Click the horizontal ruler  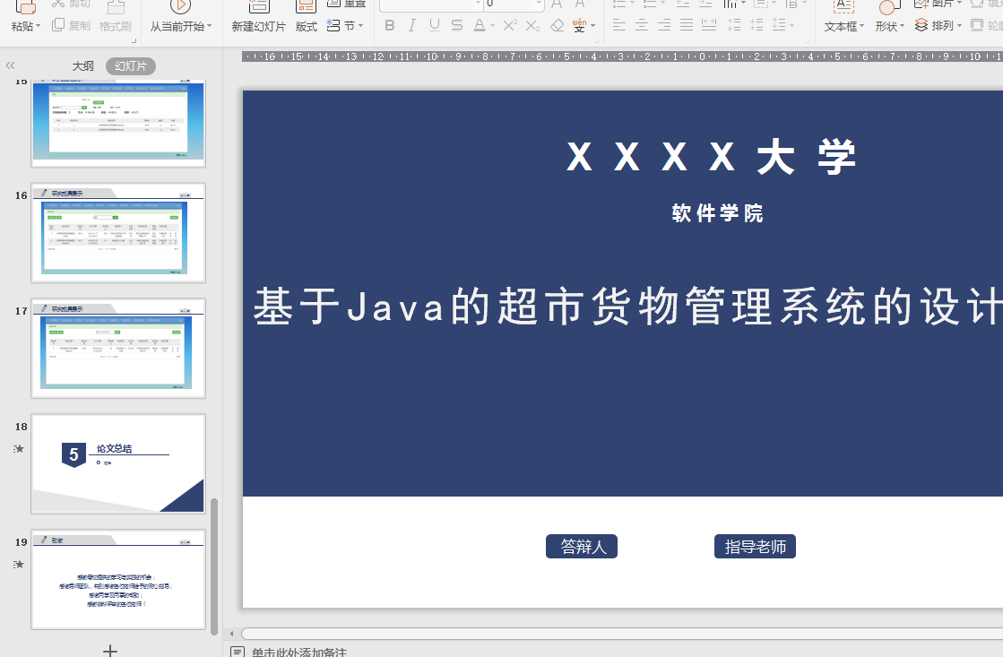(622, 56)
